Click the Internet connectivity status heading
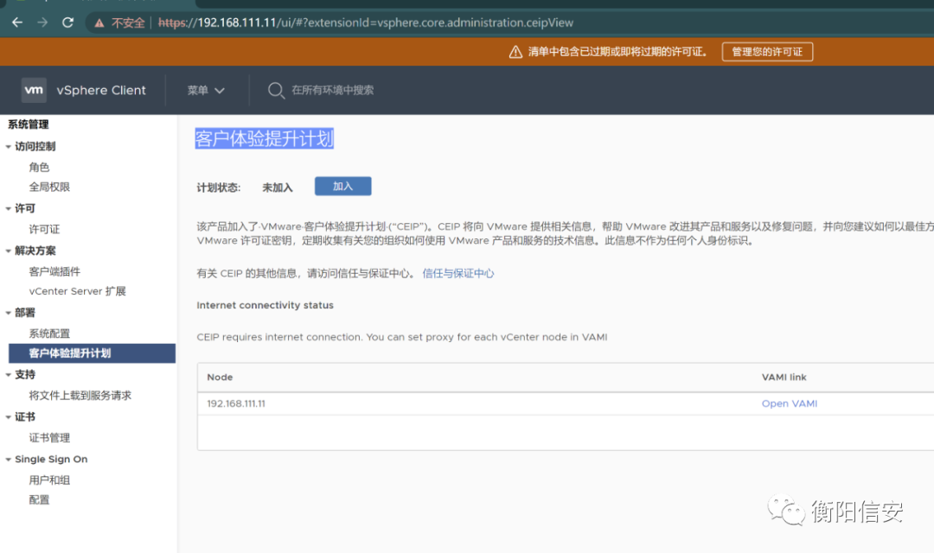The width and height of the screenshot is (934, 553). coord(265,305)
